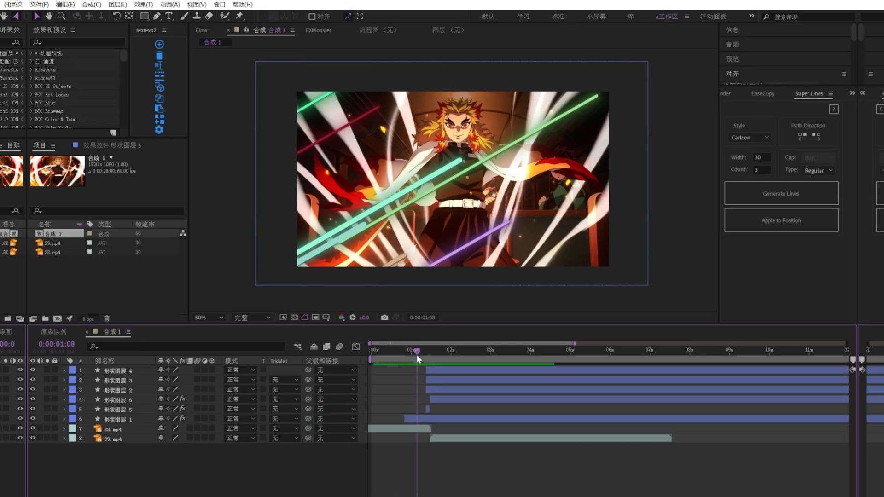
Task: Click the Generate Lines button
Action: [x=781, y=193]
